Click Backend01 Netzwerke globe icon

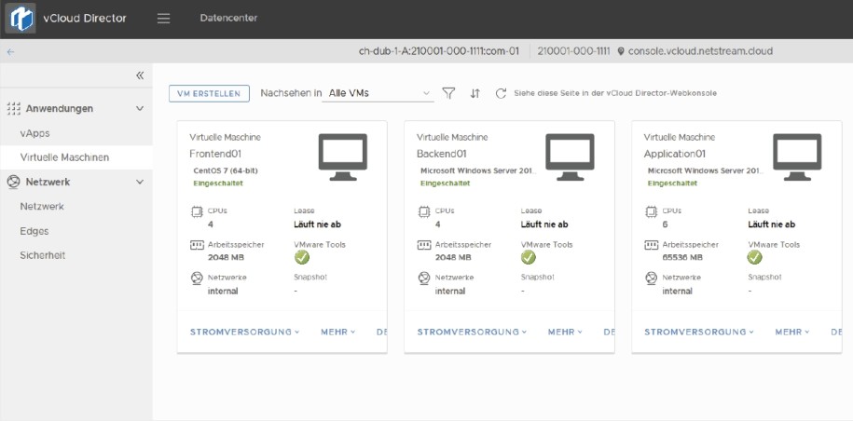click(424, 278)
